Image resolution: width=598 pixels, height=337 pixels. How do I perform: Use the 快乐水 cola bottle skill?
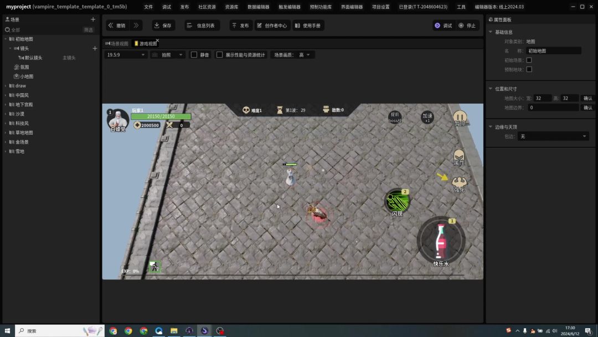(441, 240)
